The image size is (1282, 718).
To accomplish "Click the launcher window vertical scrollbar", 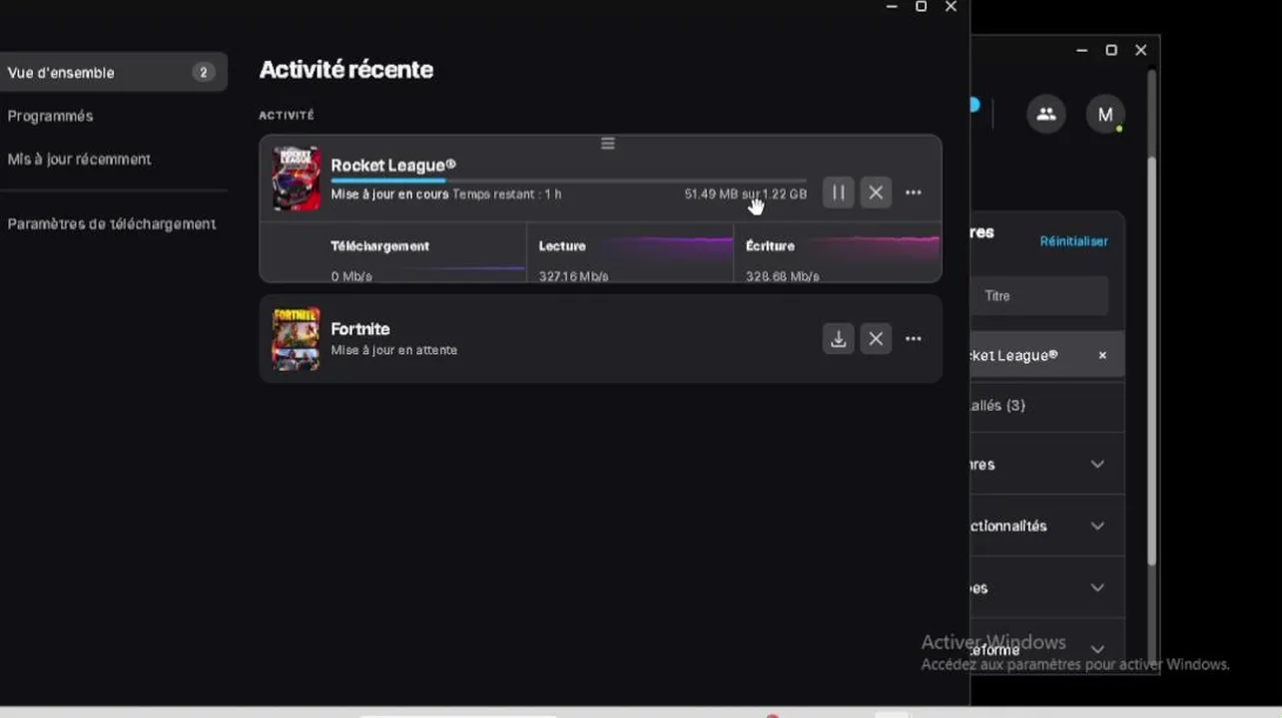I will pos(1151,362).
